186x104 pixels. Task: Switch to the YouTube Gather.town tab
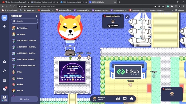[x=15, y=2]
